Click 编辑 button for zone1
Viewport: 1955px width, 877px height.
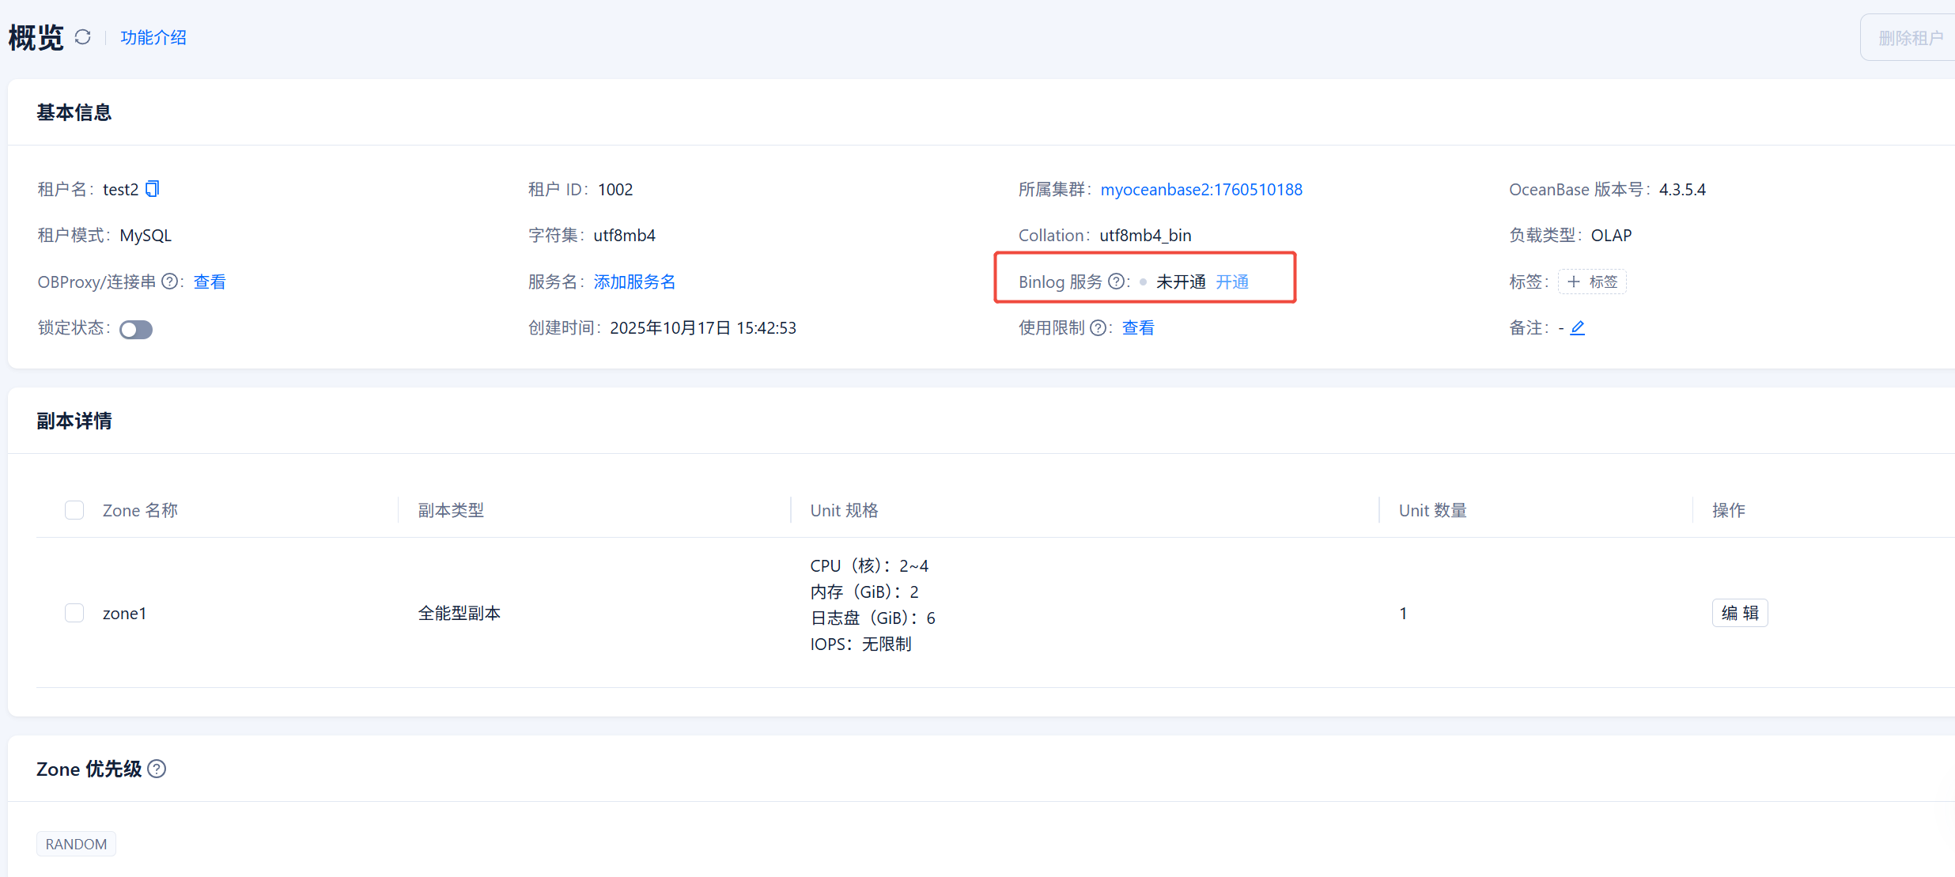[x=1739, y=613]
